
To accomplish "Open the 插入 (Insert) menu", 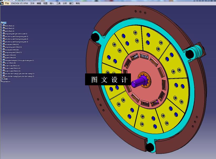I will (52, 3).
